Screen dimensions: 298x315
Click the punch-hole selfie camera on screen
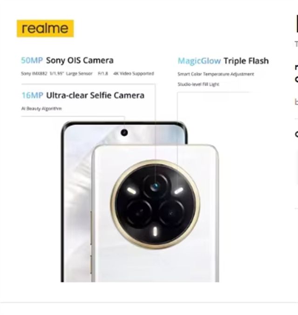click(x=124, y=133)
